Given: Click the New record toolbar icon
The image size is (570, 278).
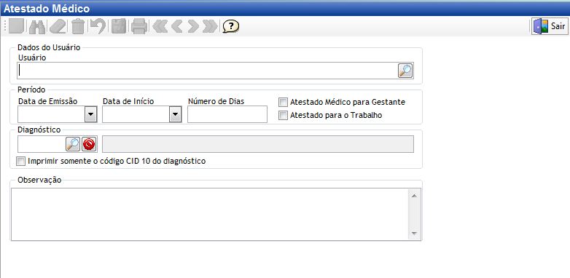Looking at the screenshot, I should tap(16, 26).
